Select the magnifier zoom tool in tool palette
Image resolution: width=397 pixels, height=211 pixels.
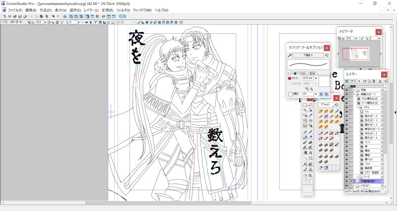click(x=311, y=176)
